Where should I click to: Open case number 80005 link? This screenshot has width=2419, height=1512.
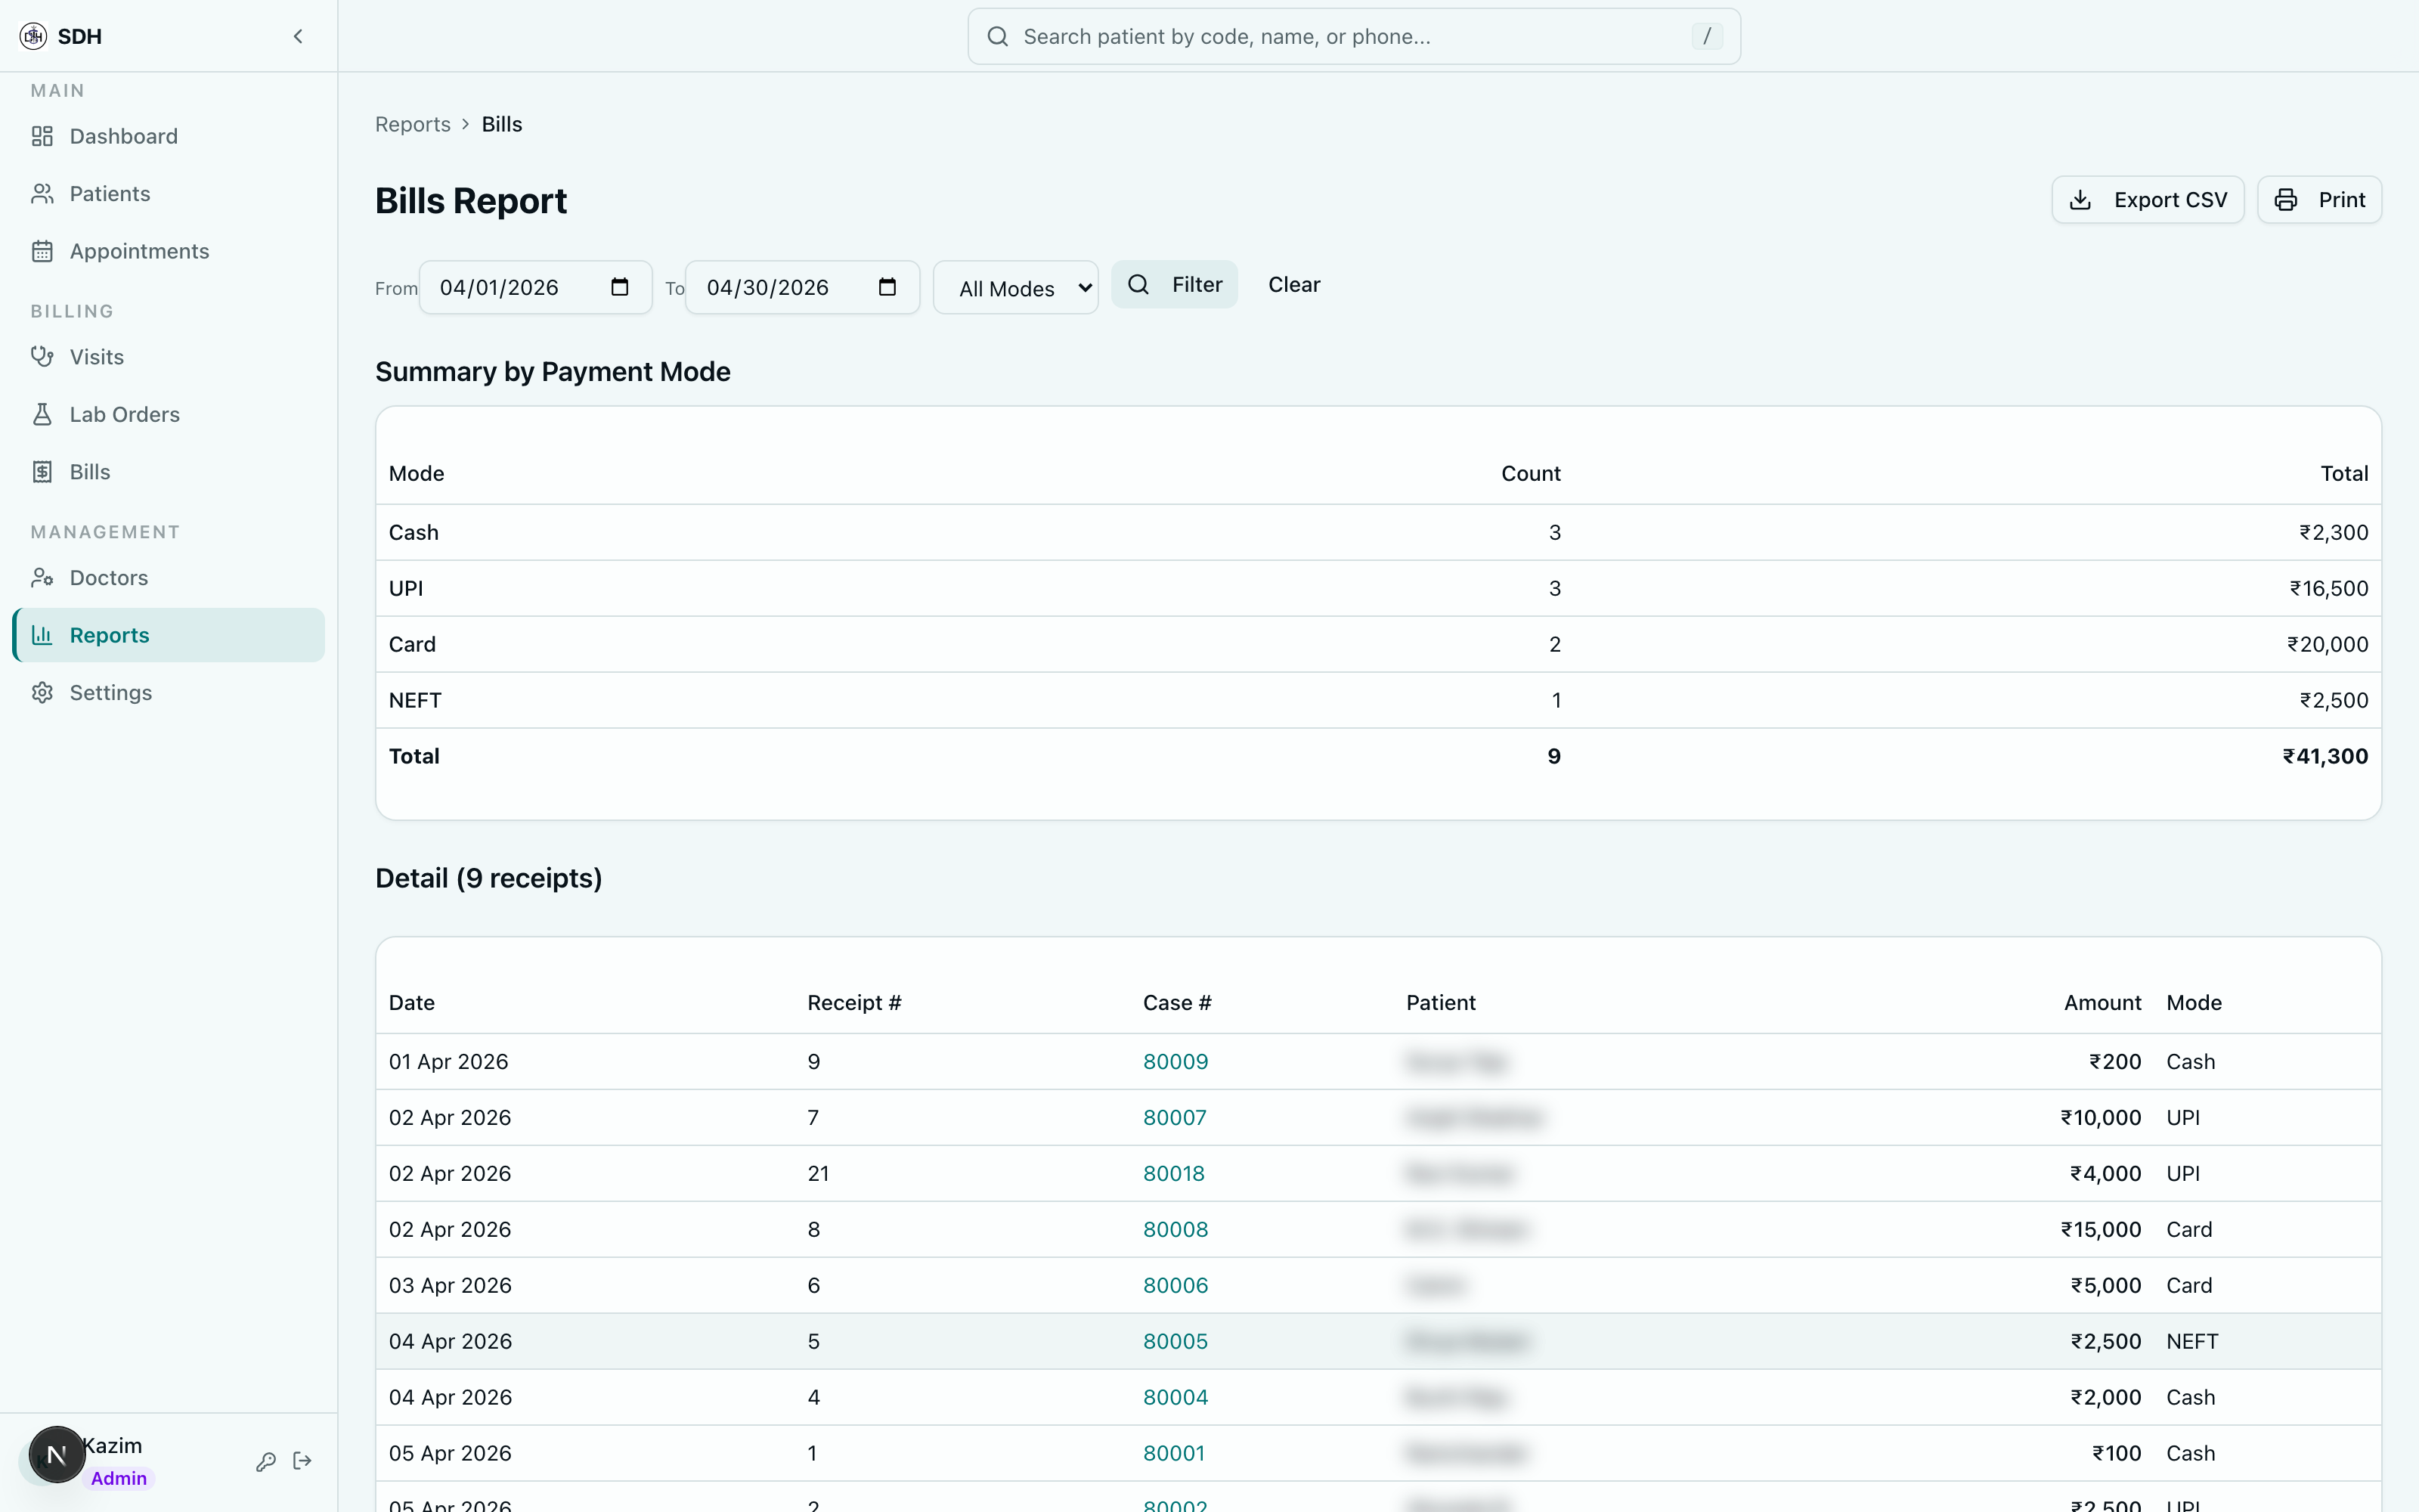pyautogui.click(x=1175, y=1342)
